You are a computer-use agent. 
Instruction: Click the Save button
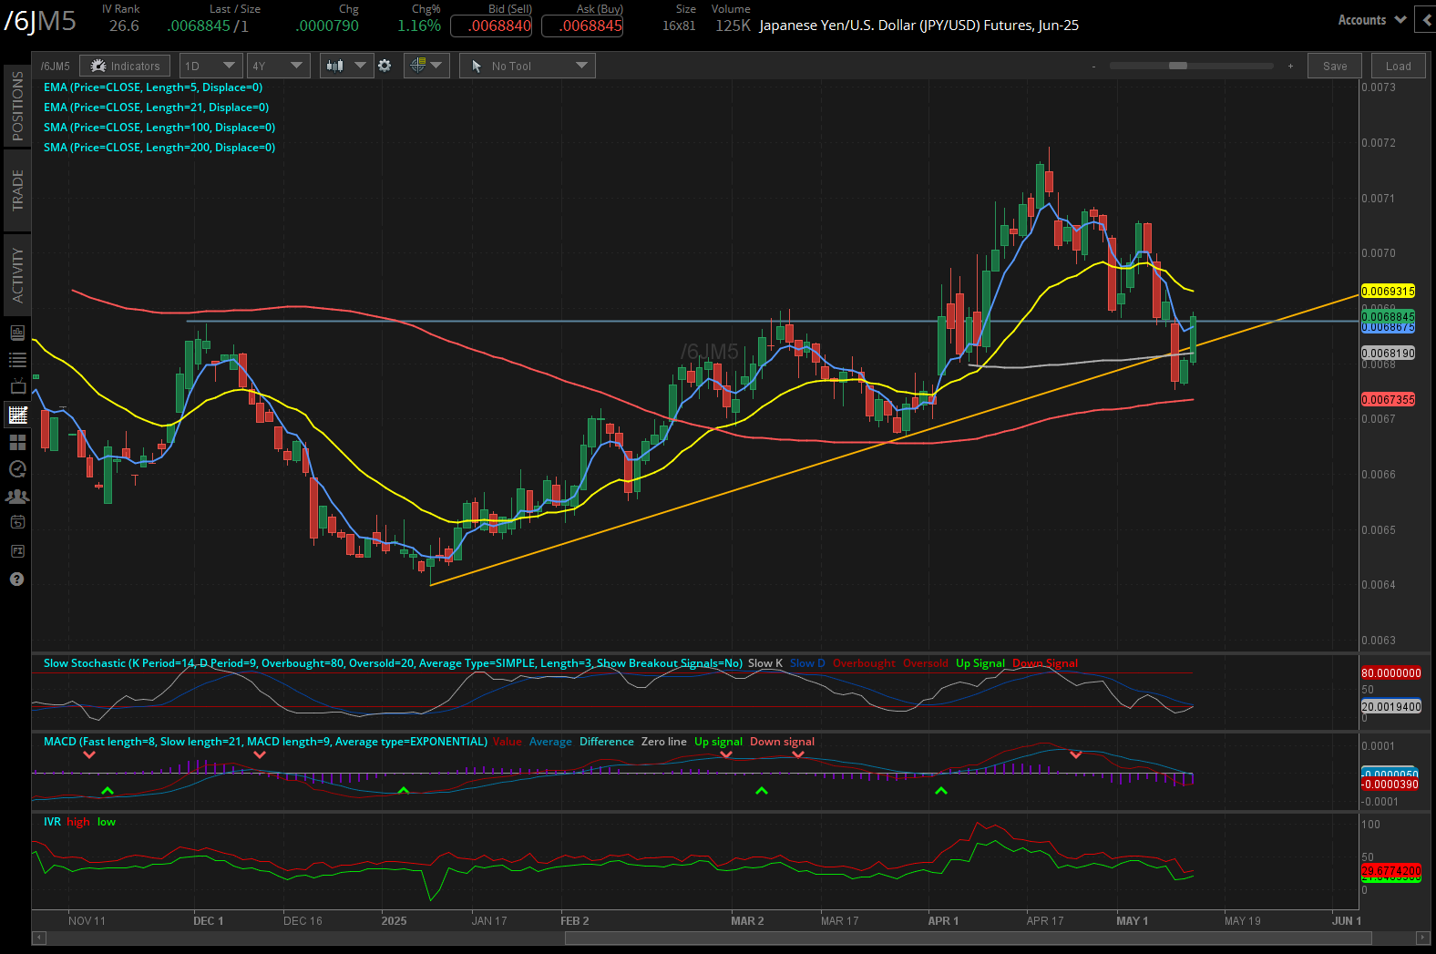tap(1334, 66)
